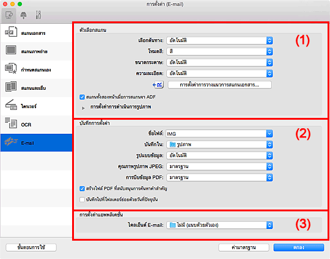Select the OCR icon in the sidebar
Image resolution: width=330 pixels, height=259 pixels.
click(11, 123)
